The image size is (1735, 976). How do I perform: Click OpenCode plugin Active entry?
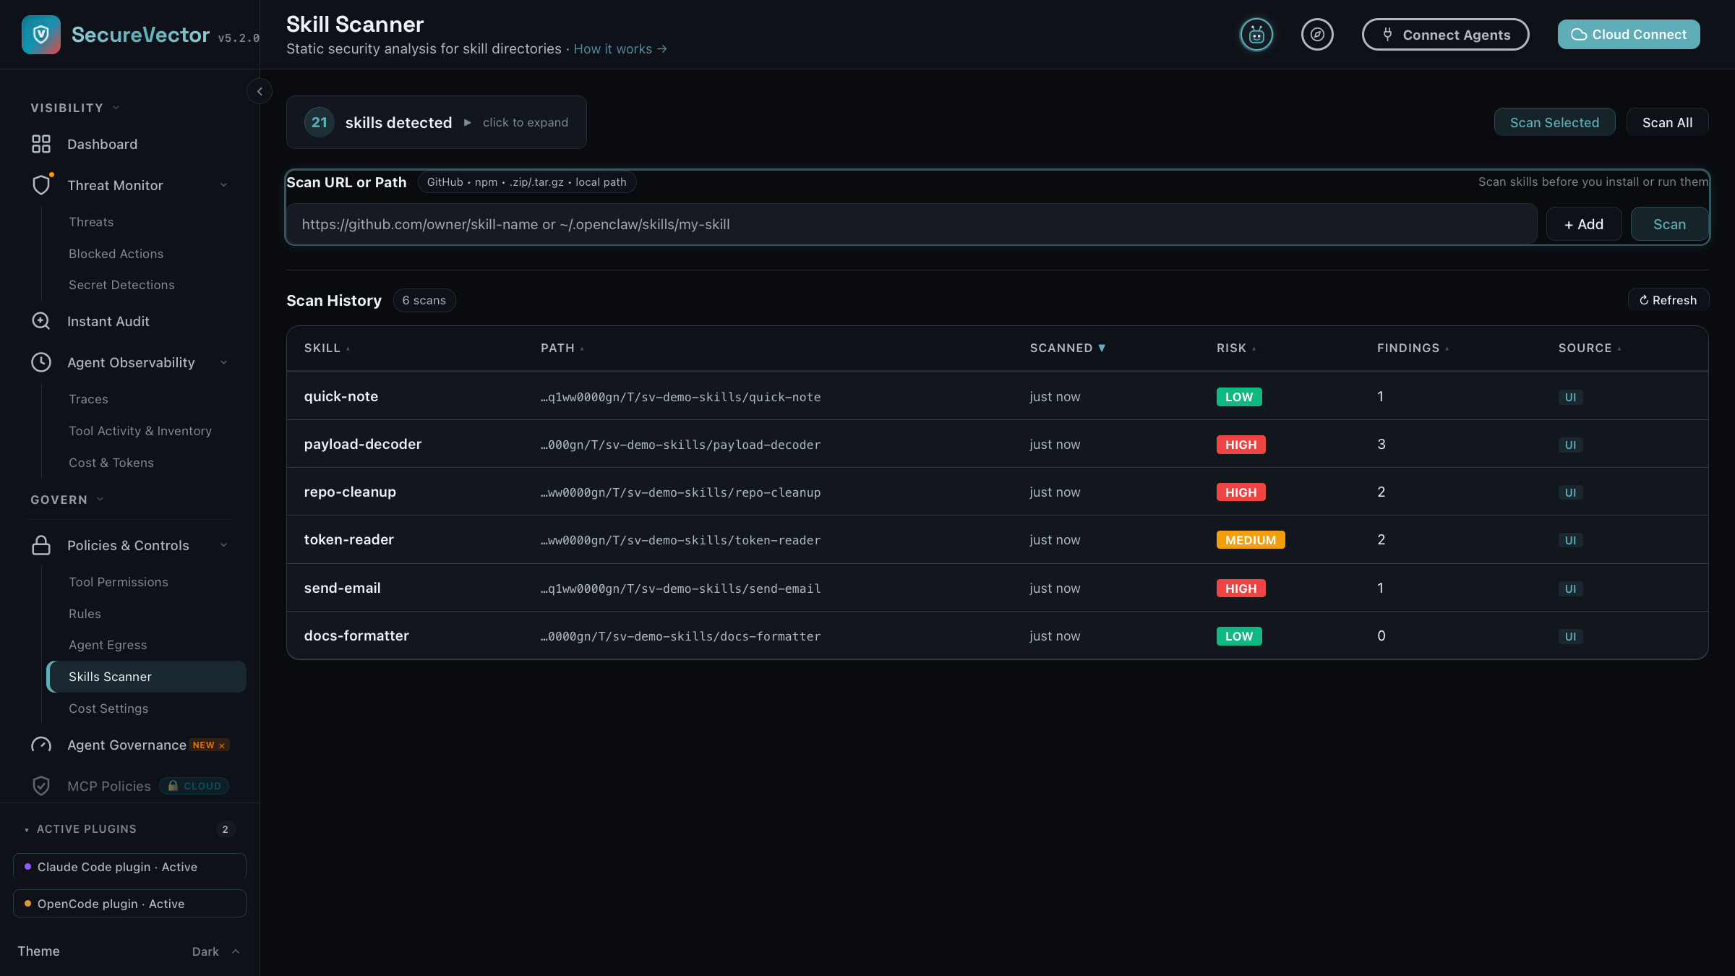[129, 904]
